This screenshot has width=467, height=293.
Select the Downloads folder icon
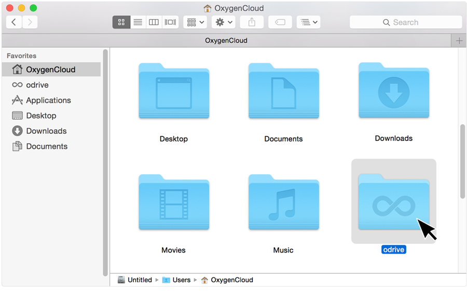[394, 90]
